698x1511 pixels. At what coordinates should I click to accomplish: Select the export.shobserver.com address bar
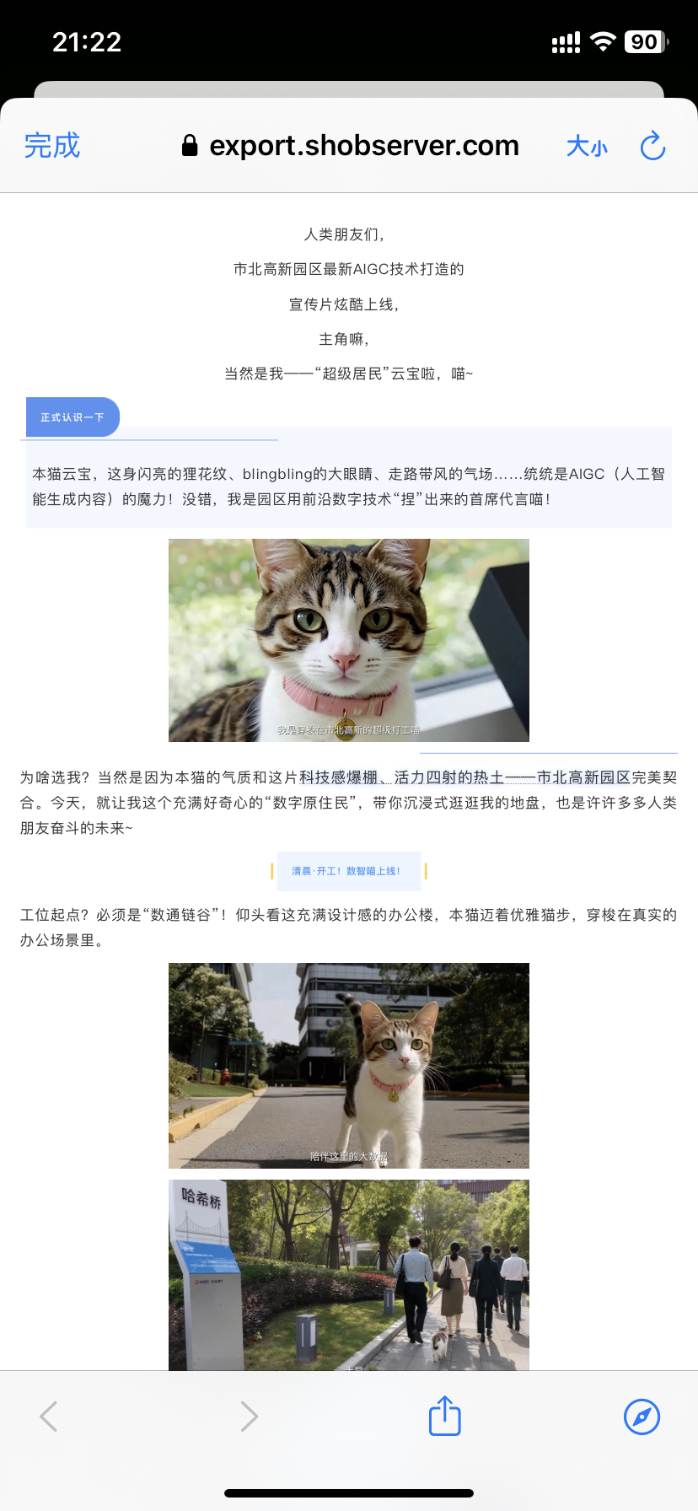tap(351, 146)
